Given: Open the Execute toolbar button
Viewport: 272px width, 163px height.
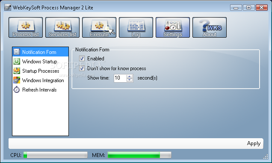Looking at the screenshot, I should [x=99, y=27].
